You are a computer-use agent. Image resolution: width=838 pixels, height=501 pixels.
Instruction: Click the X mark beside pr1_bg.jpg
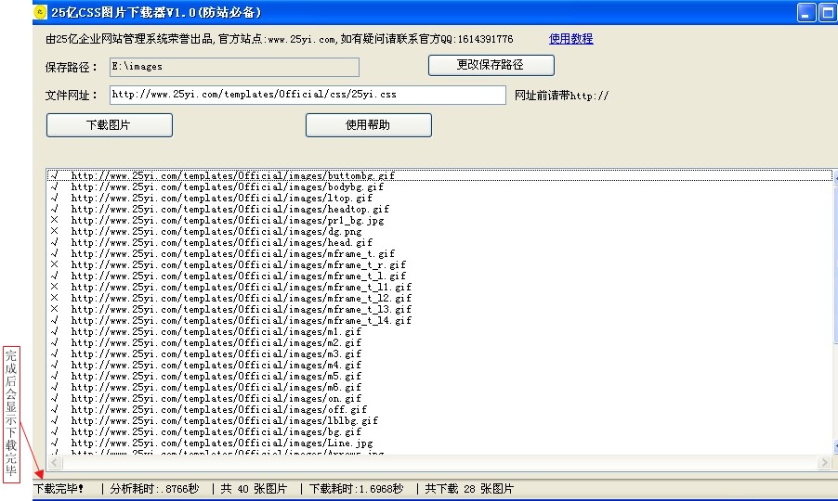click(54, 220)
